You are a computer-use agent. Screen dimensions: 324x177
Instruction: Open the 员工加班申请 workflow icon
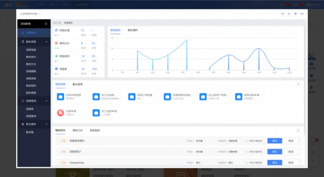[x=96, y=113]
